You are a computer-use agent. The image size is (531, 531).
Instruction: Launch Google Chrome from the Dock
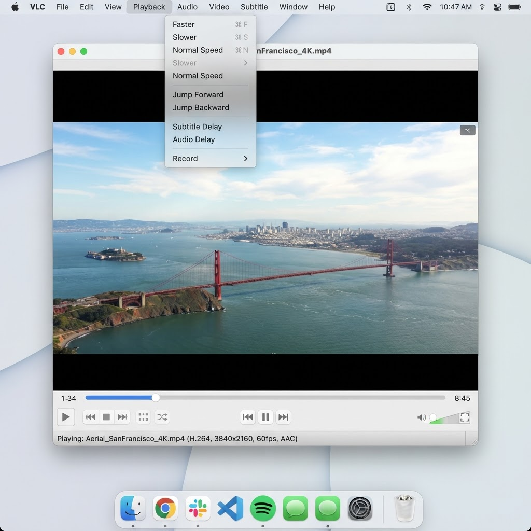click(165, 508)
